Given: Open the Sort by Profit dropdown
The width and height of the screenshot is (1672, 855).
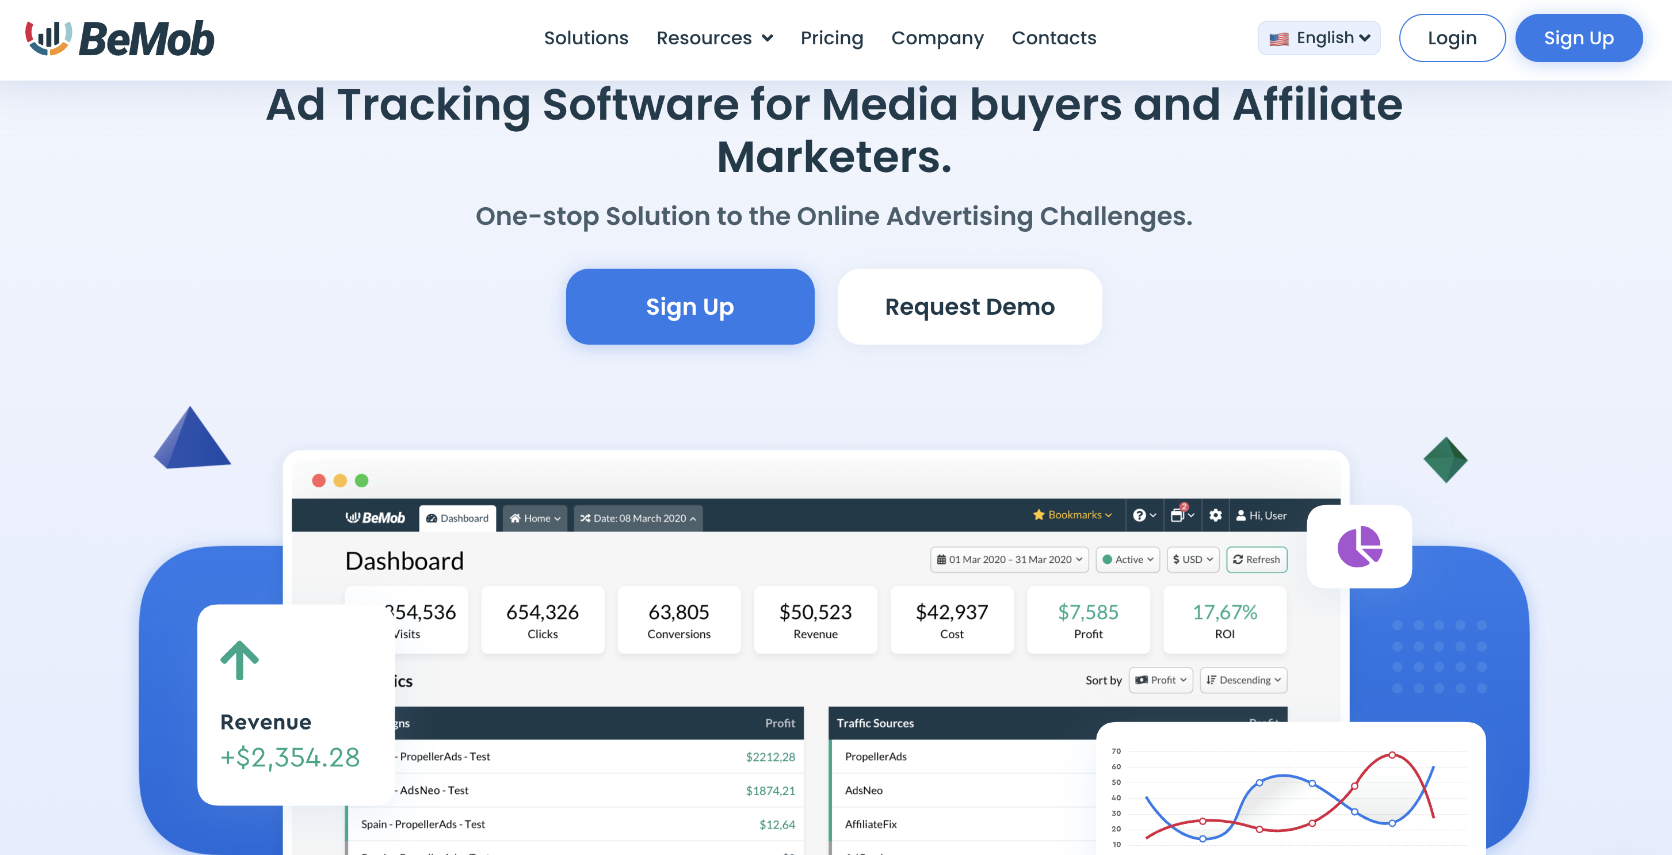Looking at the screenshot, I should [x=1161, y=680].
